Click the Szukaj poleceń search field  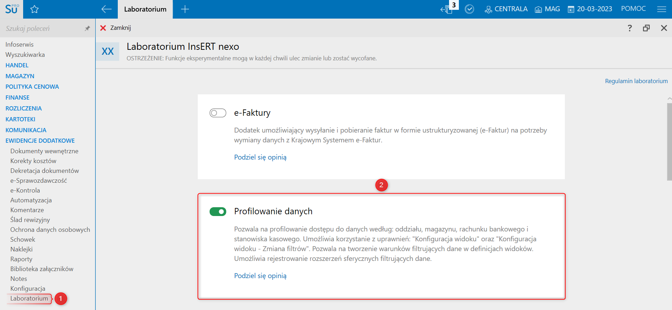coord(42,28)
